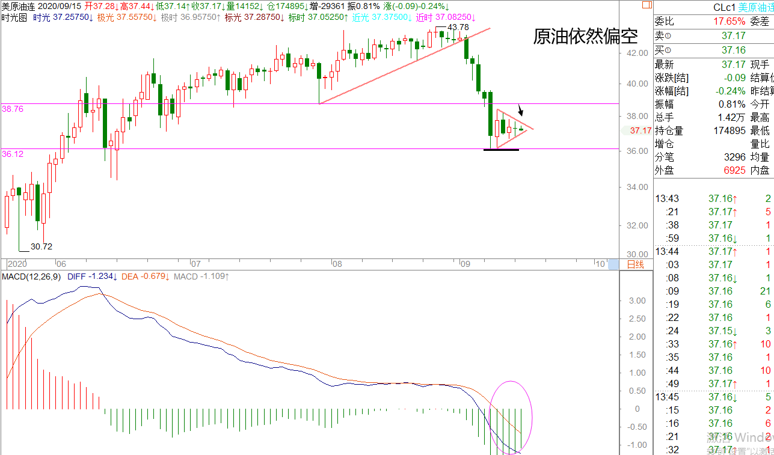This screenshot has width=774, height=455.
Task: Click the 外盘 value 6925
Action: [x=734, y=170]
